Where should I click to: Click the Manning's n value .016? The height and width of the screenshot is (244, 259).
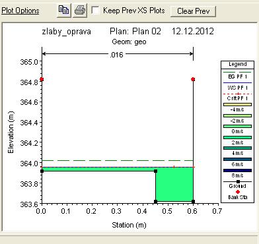(116, 55)
